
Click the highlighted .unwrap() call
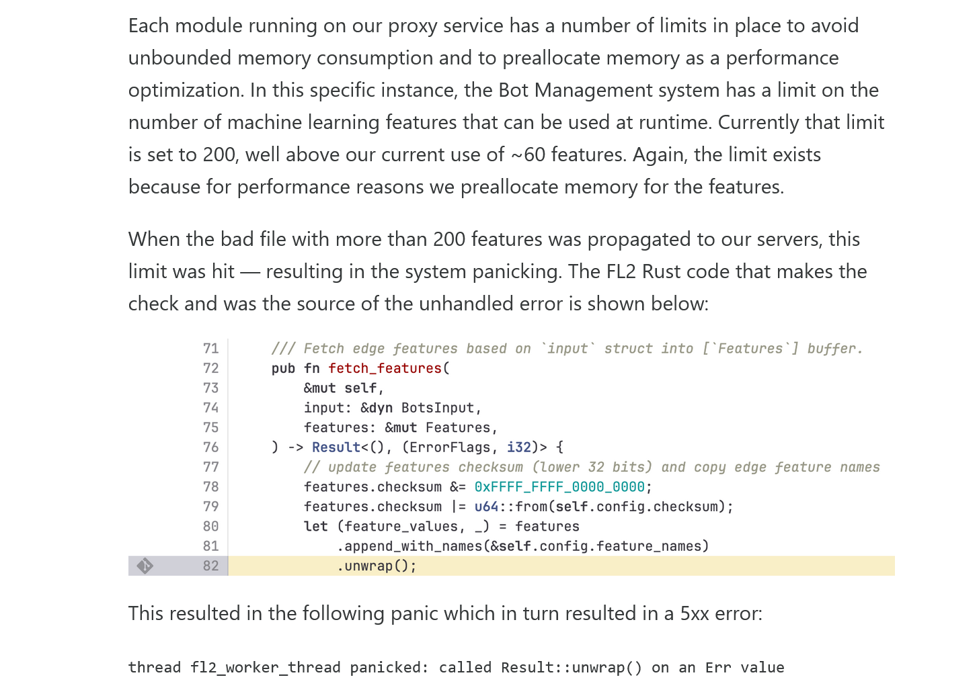click(377, 566)
